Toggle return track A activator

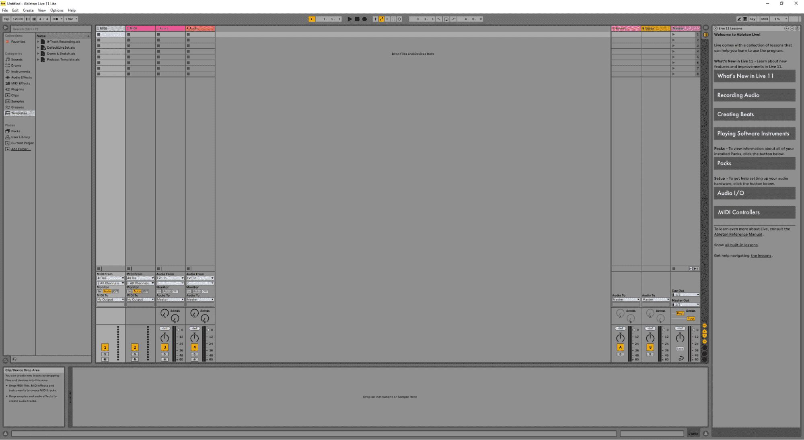[620, 347]
